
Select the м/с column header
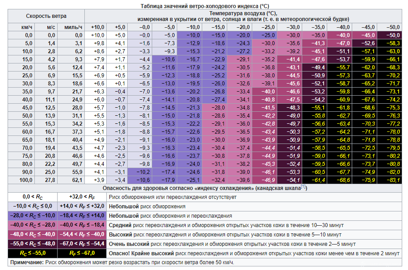point(51,27)
